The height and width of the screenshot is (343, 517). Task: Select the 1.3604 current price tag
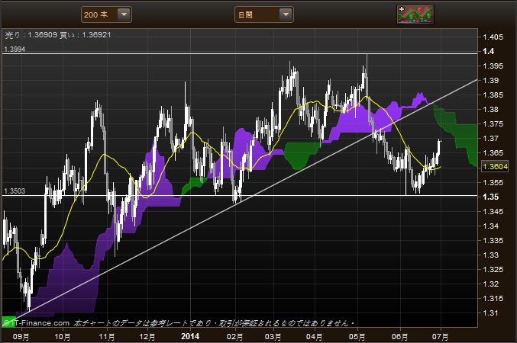point(495,167)
